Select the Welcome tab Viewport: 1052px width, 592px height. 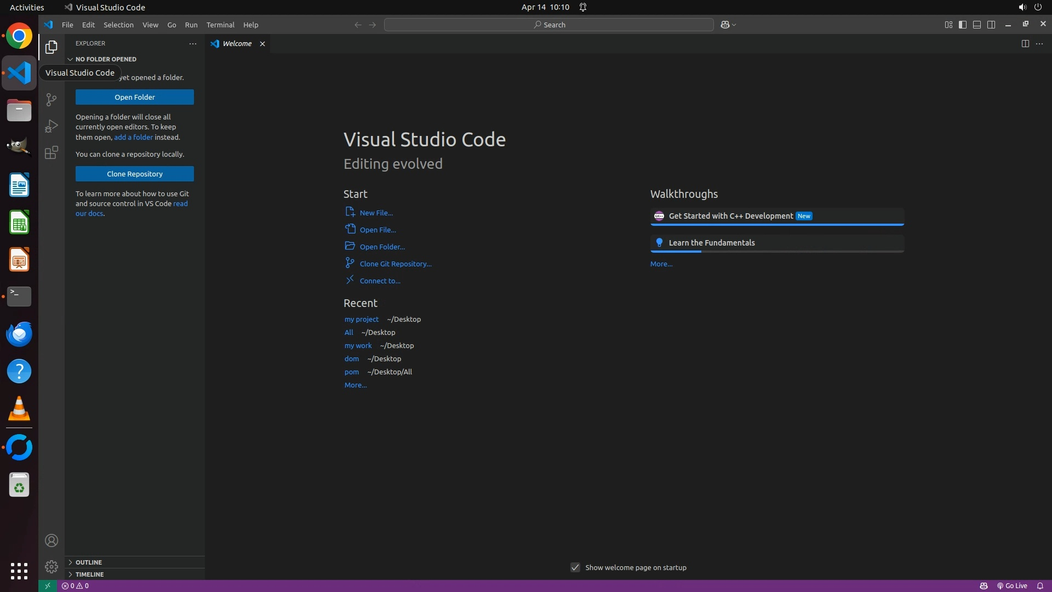tap(237, 43)
